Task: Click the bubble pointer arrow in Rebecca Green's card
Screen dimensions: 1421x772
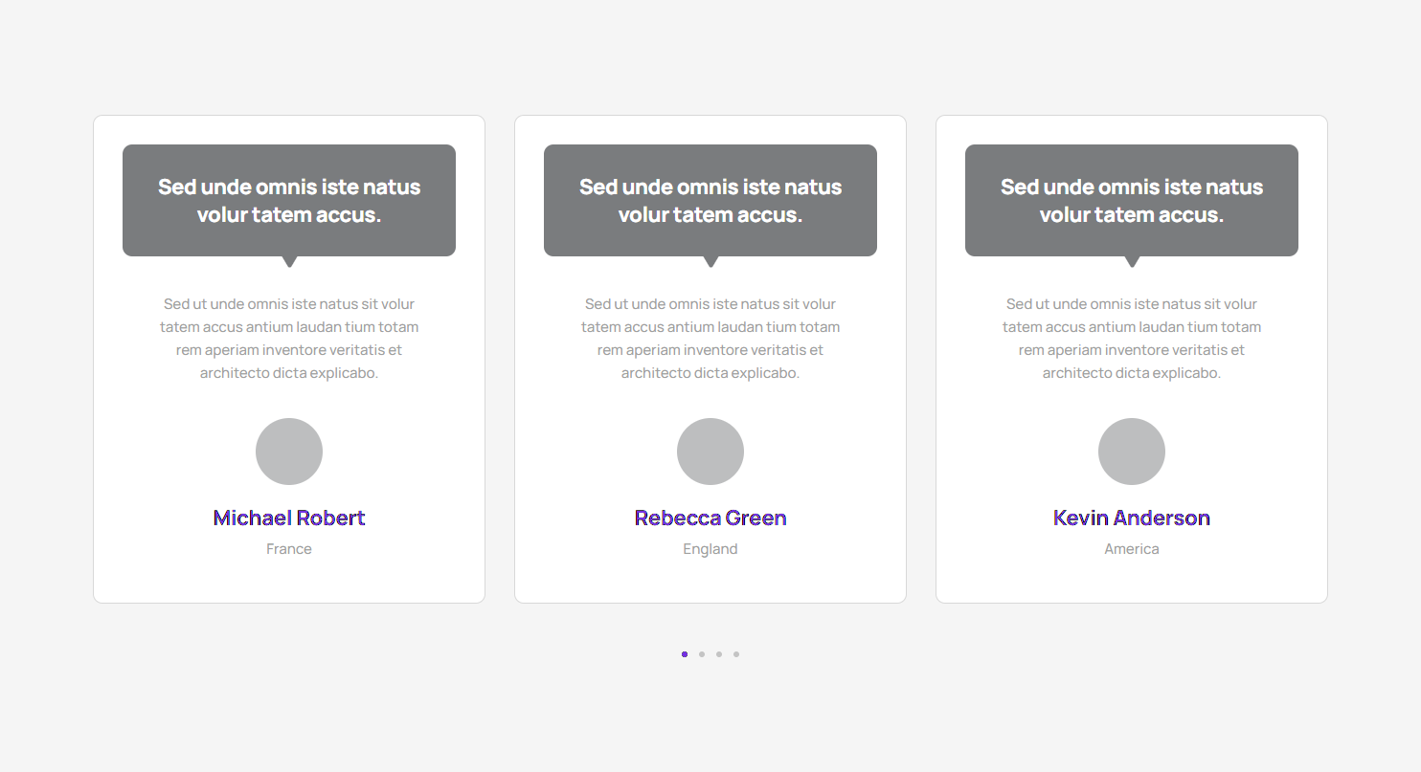Action: [710, 261]
